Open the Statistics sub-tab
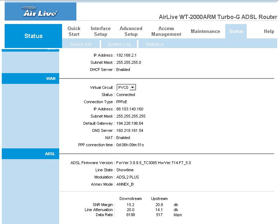 click(154, 44)
